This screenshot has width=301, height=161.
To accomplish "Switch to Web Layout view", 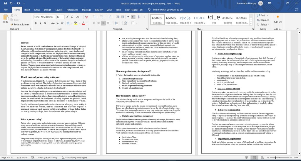I will click(262, 157).
